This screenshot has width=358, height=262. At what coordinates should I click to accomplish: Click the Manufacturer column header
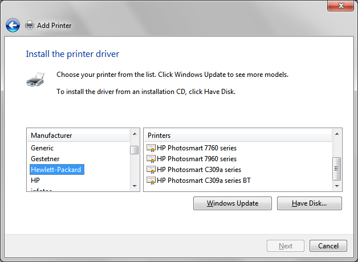coord(78,136)
